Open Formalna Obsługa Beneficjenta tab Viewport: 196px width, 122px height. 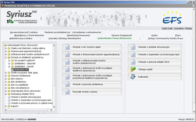click(x=65, y=38)
